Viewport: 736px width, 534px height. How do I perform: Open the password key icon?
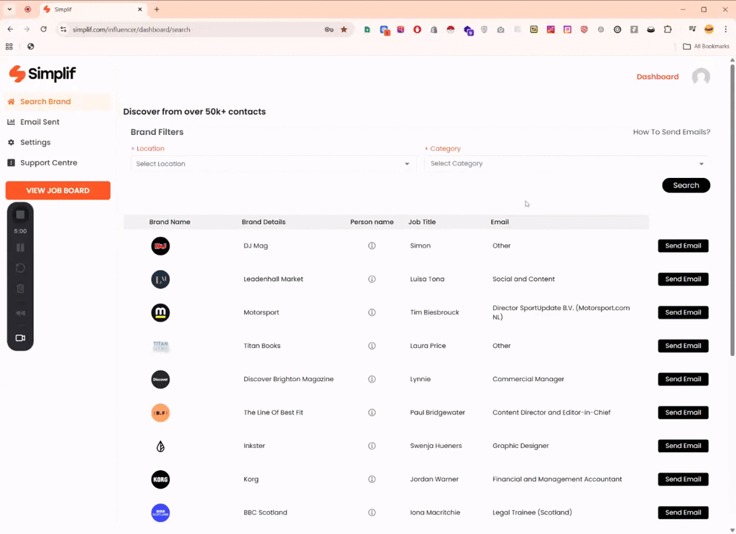(x=329, y=29)
